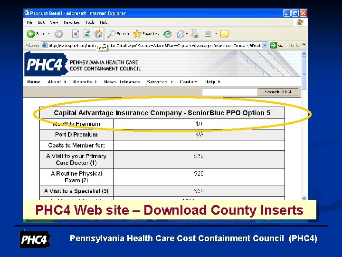Restore down the Internet Explorer window

[x=294, y=13]
